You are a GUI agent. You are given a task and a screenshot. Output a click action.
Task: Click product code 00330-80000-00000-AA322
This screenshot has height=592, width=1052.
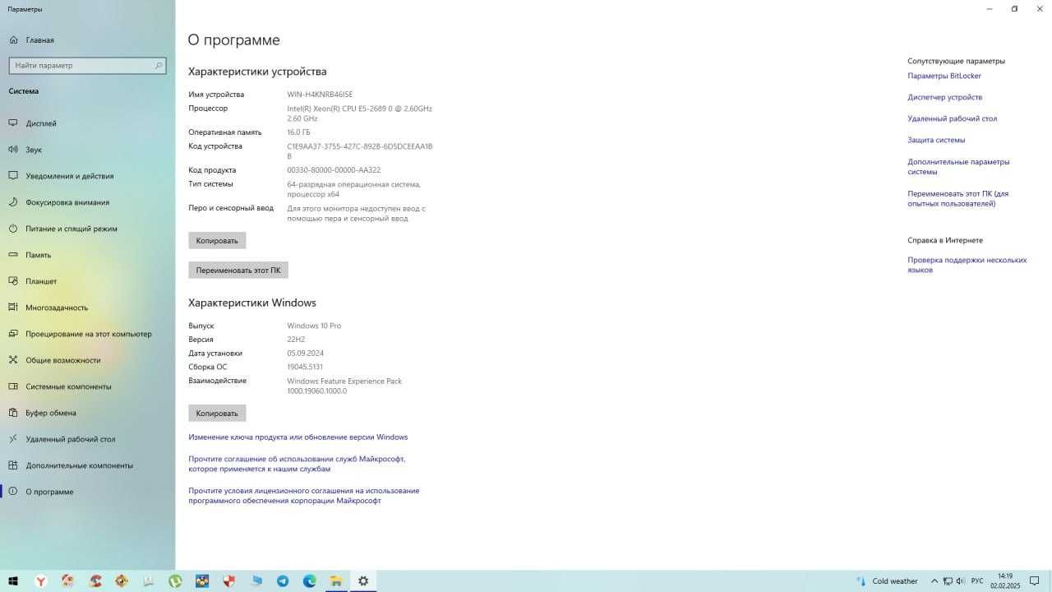(x=334, y=170)
